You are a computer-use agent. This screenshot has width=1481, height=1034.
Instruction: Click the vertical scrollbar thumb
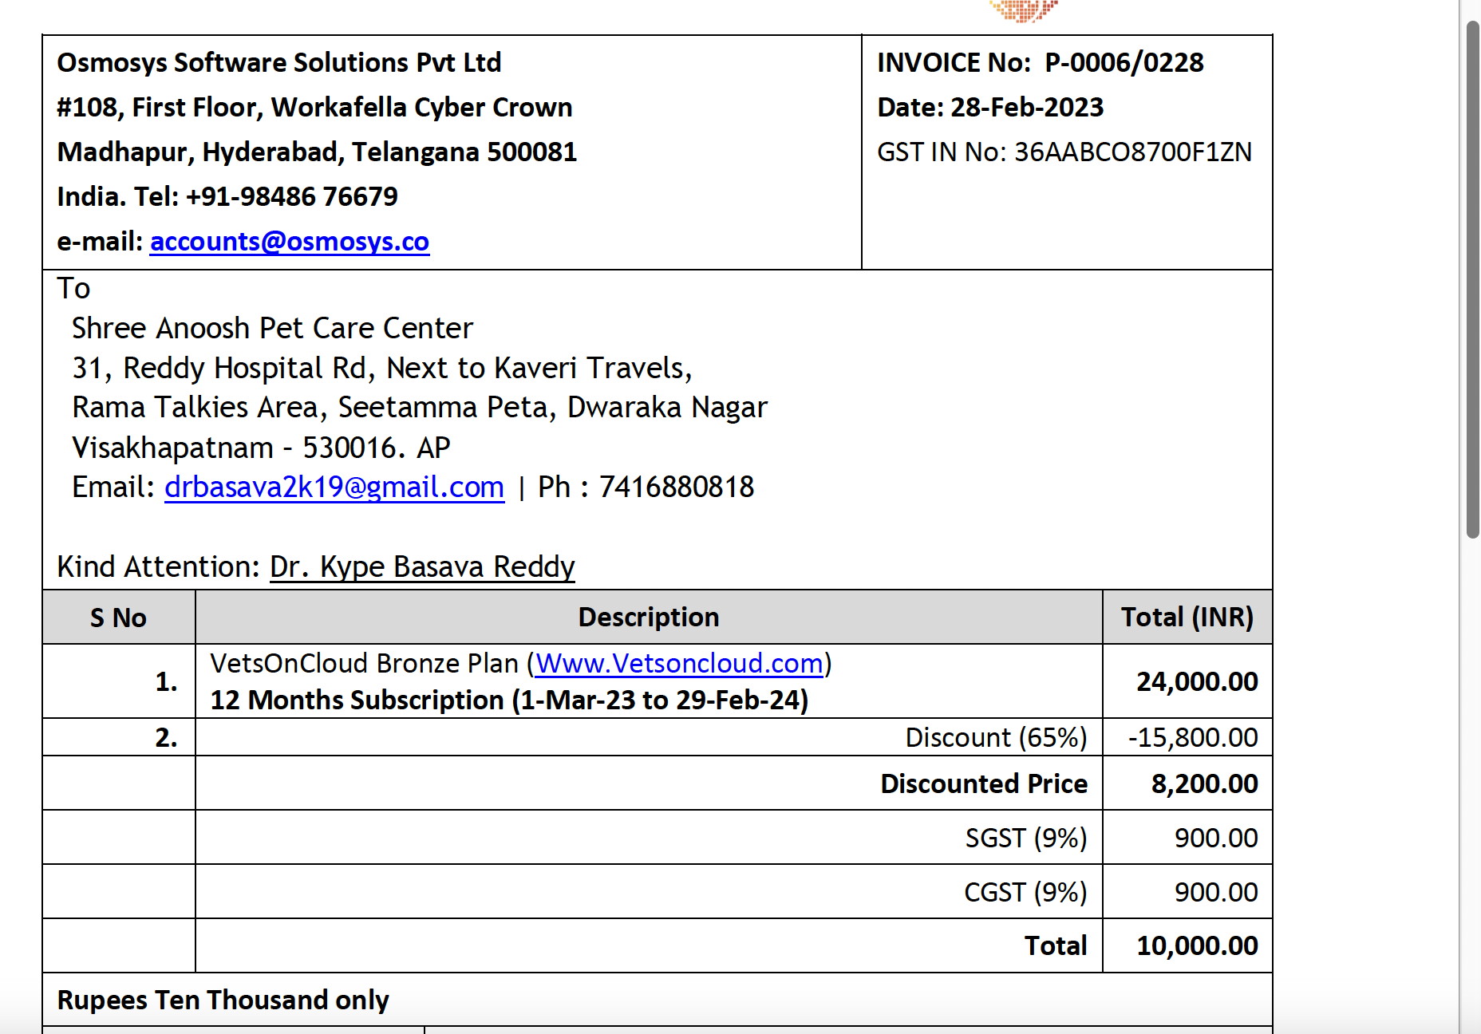pos(1472,279)
